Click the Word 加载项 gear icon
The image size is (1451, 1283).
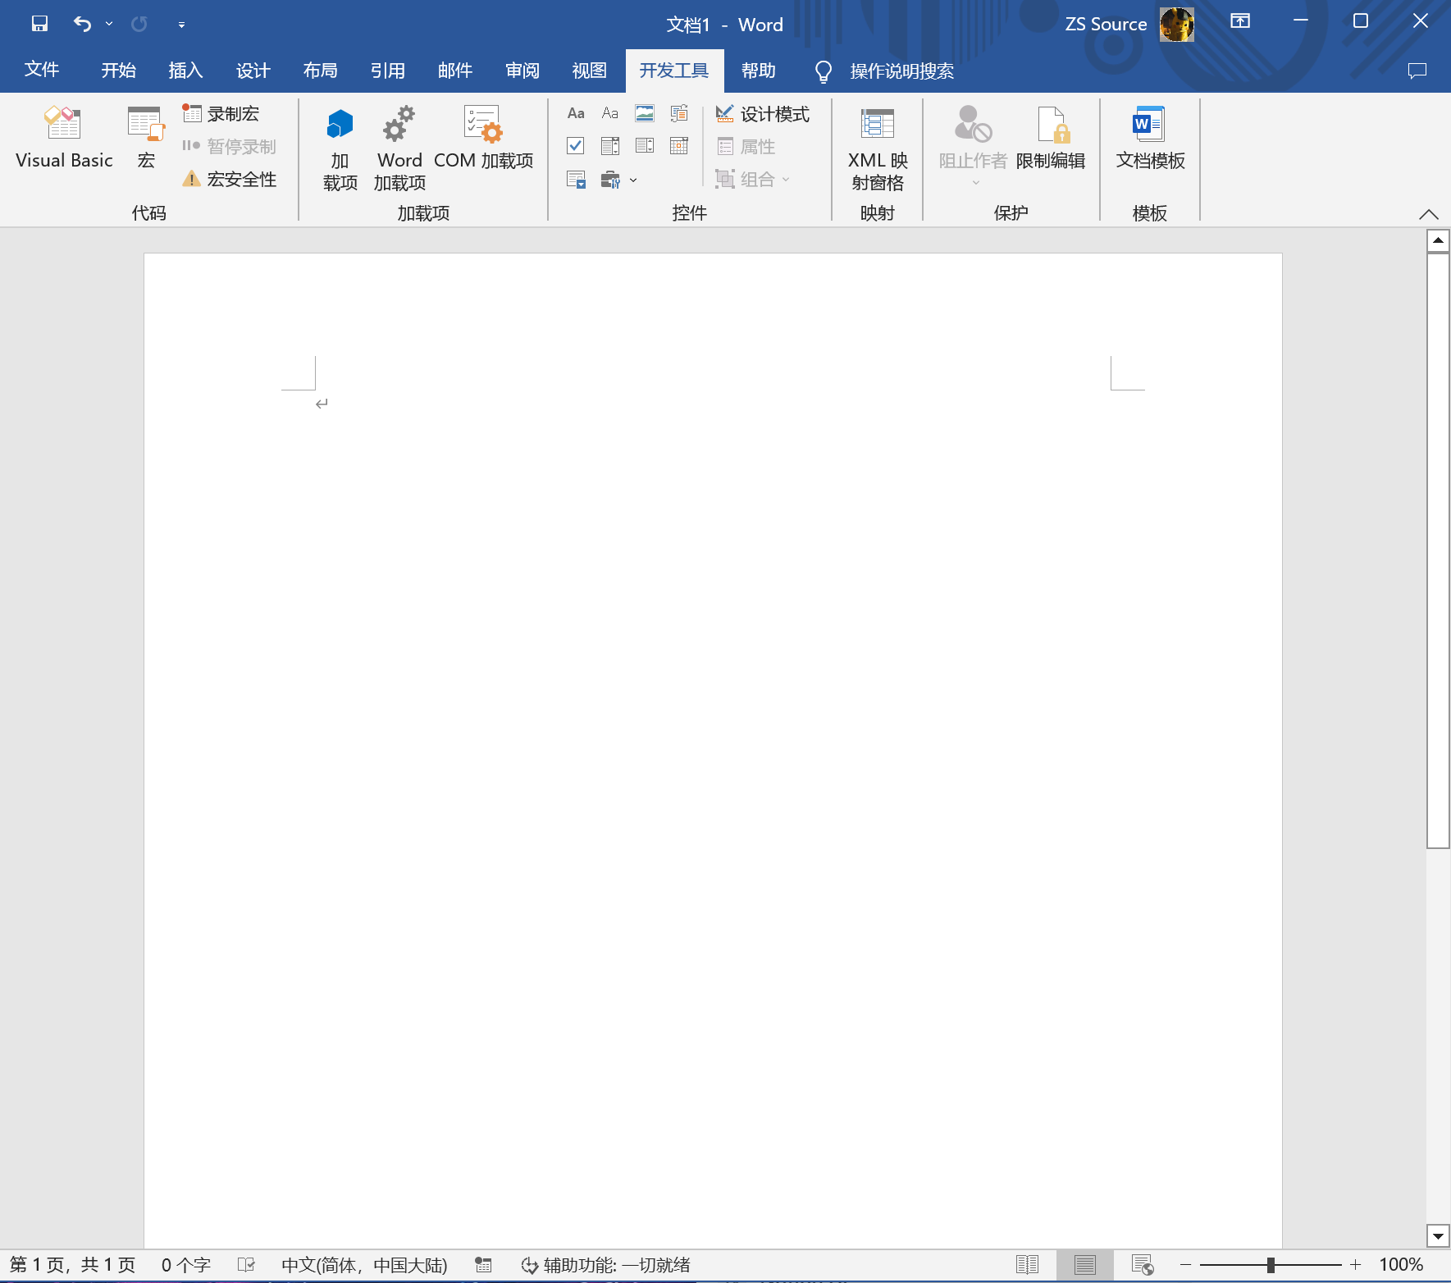tap(399, 125)
